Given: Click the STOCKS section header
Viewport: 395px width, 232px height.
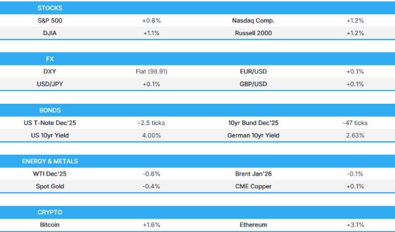Looking at the screenshot, I should pos(50,8).
